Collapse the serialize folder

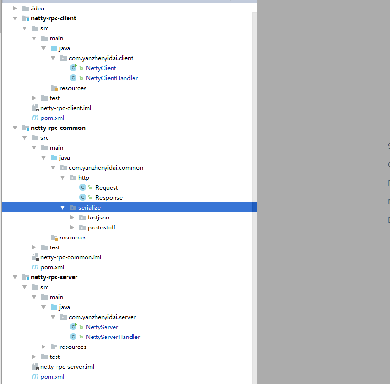pos(62,207)
